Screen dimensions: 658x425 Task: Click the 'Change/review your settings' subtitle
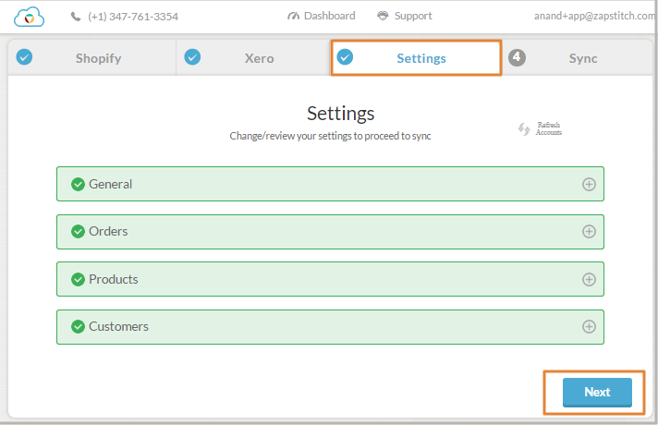coord(330,136)
